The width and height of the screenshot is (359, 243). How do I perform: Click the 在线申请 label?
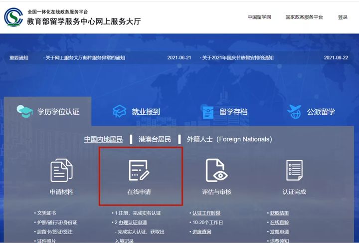pyautogui.click(x=139, y=192)
